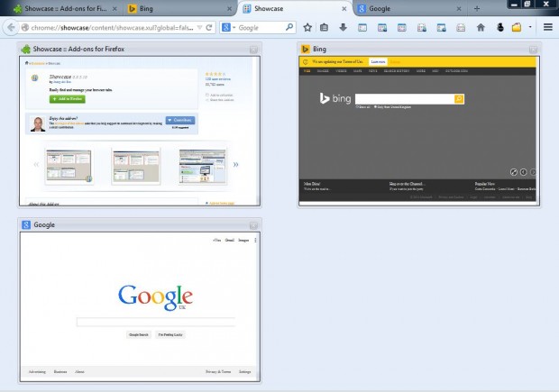Click the Google search input field
The height and width of the screenshot is (392, 559).
(155, 322)
